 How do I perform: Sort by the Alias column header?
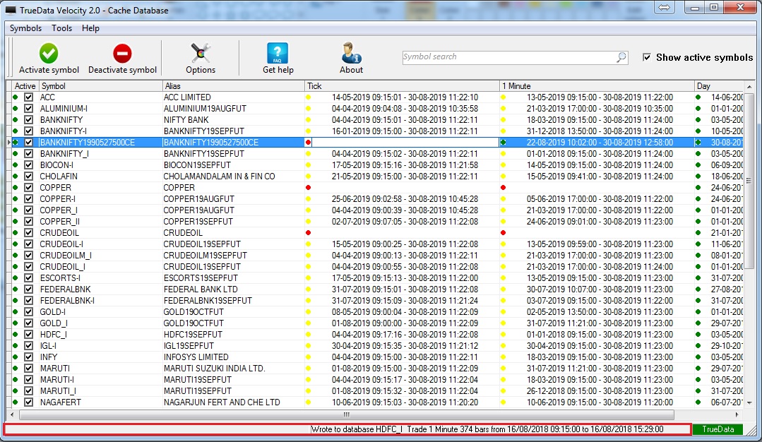(233, 86)
